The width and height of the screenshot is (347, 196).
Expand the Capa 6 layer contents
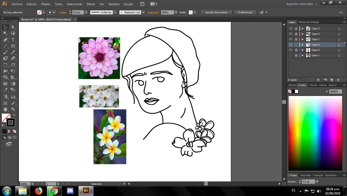pos(303,45)
